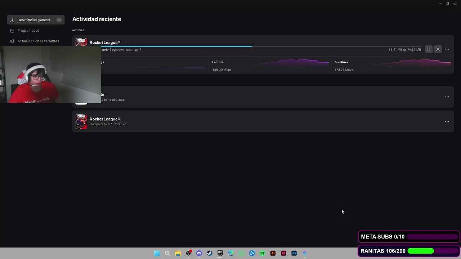Viewport: 461px width, 259px height.
Task: Click the Actividad reciente heading
Action: click(97, 19)
